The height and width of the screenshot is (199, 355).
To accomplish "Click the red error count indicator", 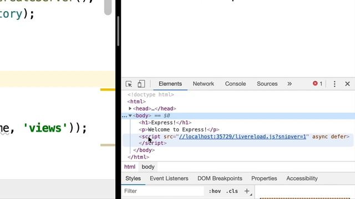I will [x=317, y=83].
